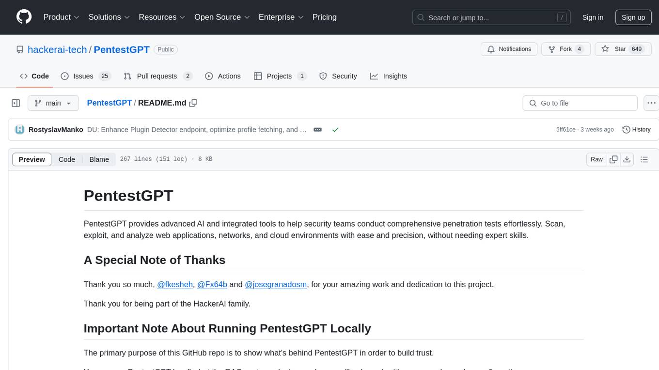This screenshot has width=659, height=370.
Task: Open the main branch selector
Action: (x=53, y=103)
